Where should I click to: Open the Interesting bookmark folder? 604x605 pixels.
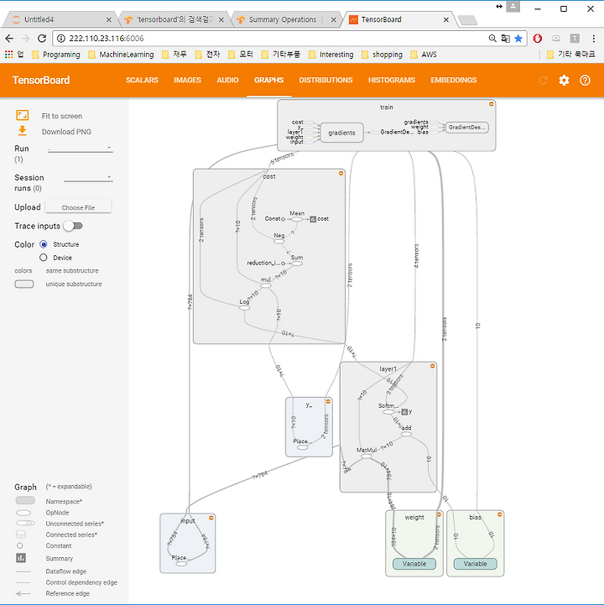(x=331, y=55)
